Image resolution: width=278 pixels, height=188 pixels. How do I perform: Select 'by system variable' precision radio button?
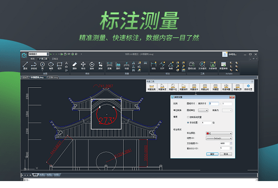(x=188, y=117)
